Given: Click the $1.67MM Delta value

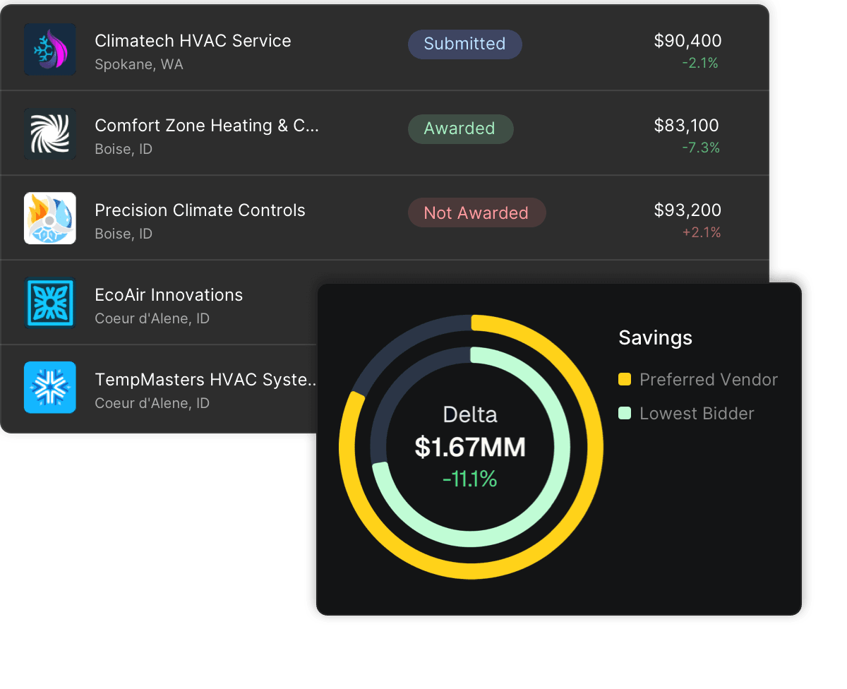Looking at the screenshot, I should pyautogui.click(x=470, y=448).
